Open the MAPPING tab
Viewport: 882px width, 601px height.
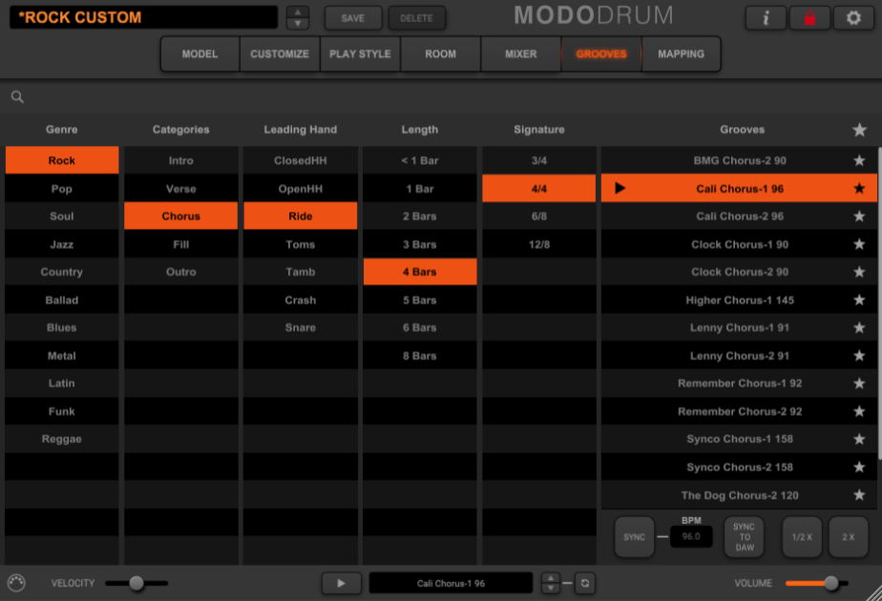coord(682,54)
